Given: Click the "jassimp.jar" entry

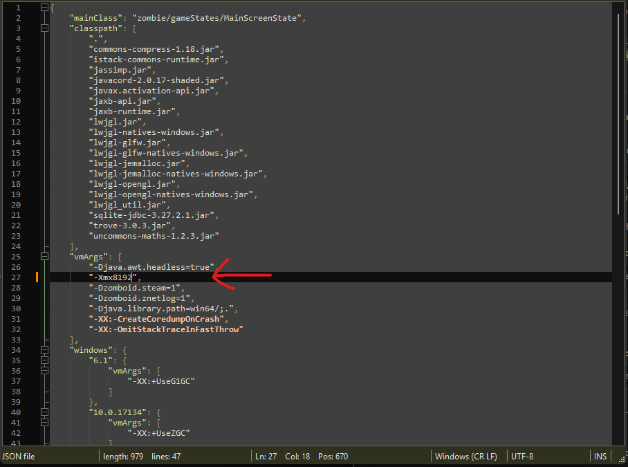Looking at the screenshot, I should (120, 70).
